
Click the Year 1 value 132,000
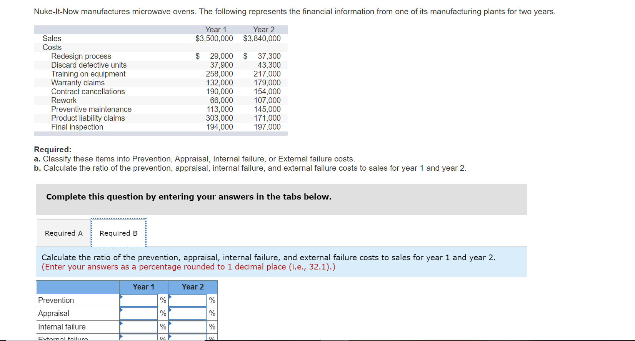pos(219,83)
